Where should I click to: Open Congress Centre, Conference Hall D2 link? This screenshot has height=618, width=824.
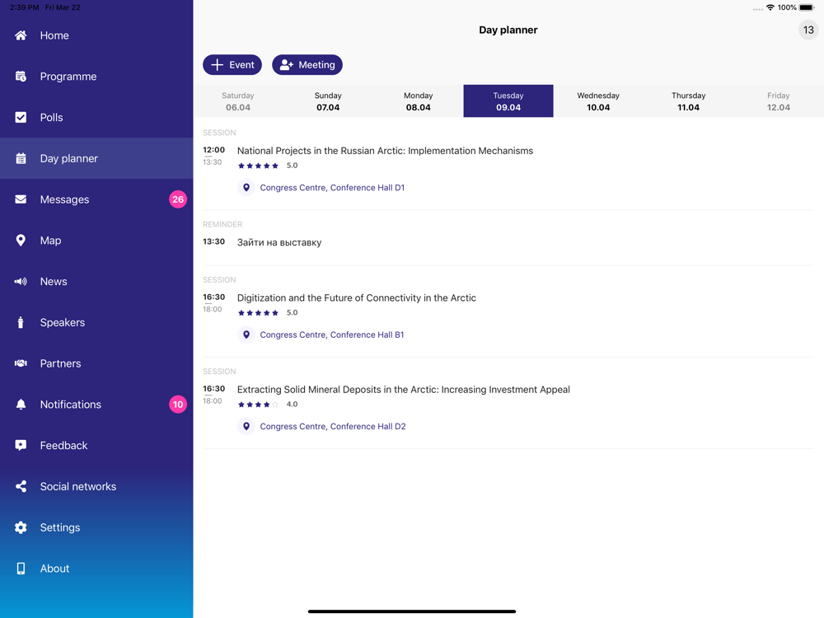click(333, 426)
